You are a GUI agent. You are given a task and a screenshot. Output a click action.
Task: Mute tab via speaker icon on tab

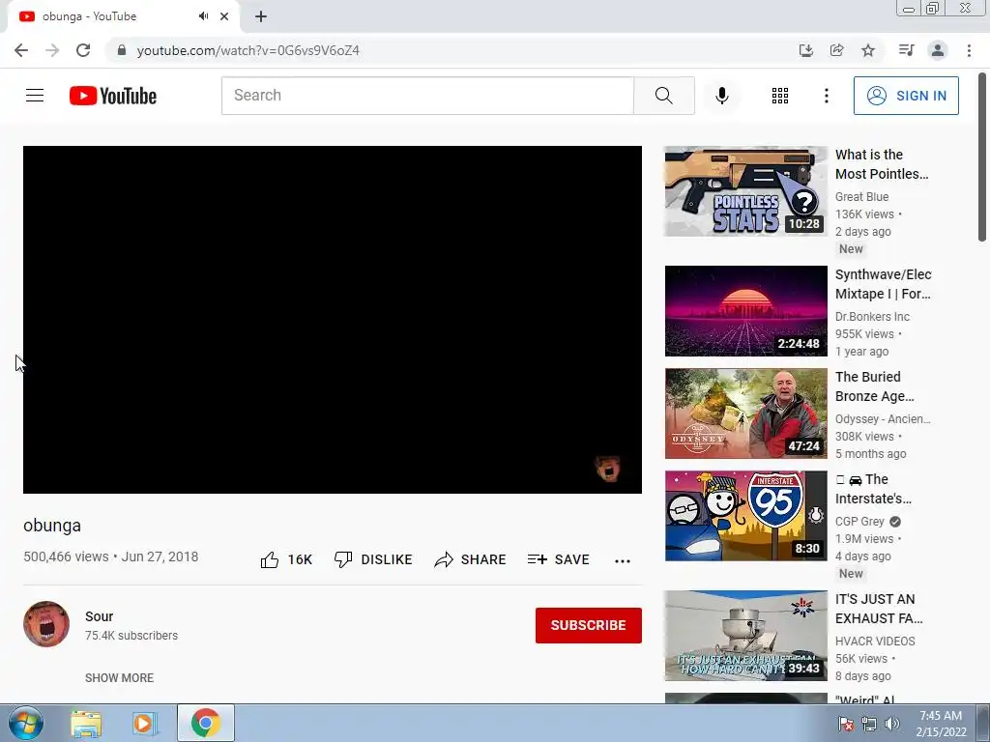pyautogui.click(x=203, y=16)
